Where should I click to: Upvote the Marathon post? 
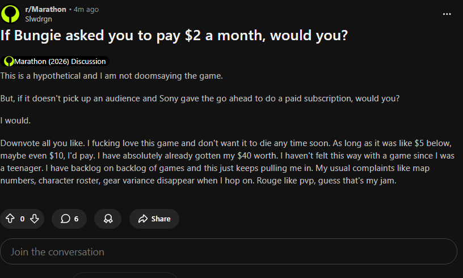pos(10,219)
